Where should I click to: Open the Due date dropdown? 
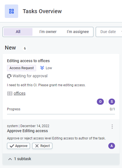109,32
